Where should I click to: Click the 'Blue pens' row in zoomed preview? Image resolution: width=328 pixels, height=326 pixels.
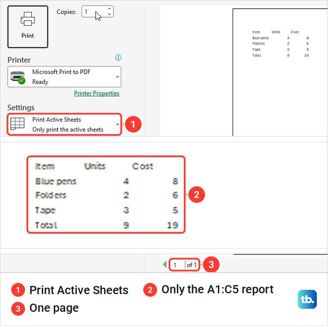(107, 181)
